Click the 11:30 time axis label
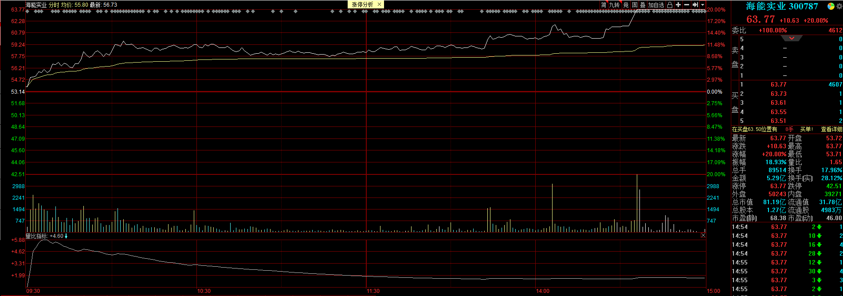Screen dimensions: 843x296 click(x=373, y=291)
